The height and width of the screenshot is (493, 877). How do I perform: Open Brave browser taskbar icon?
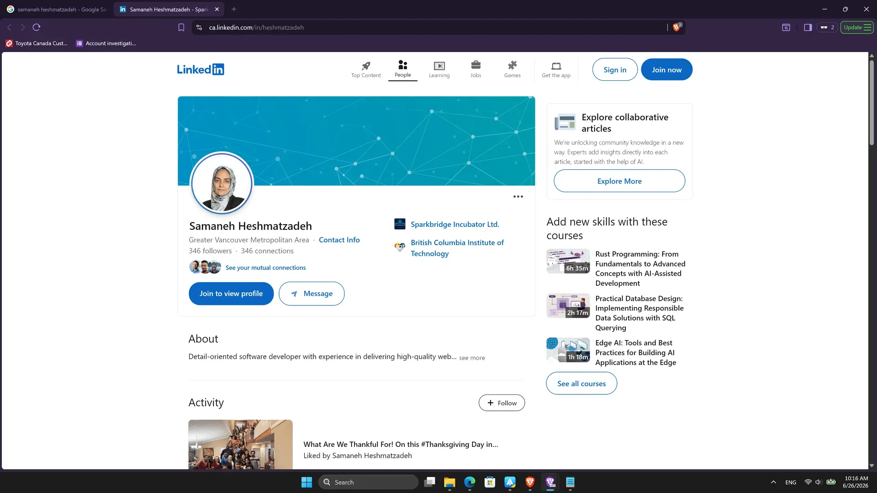[x=530, y=482]
